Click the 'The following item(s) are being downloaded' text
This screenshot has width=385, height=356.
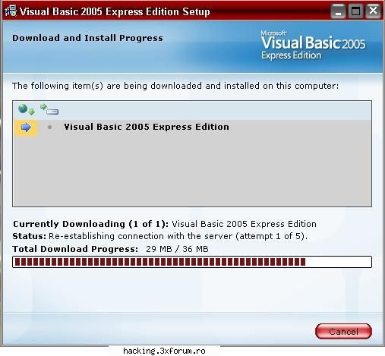pos(175,86)
